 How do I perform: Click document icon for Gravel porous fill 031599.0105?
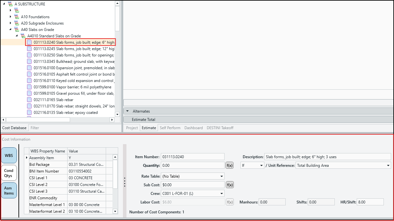[29, 93]
